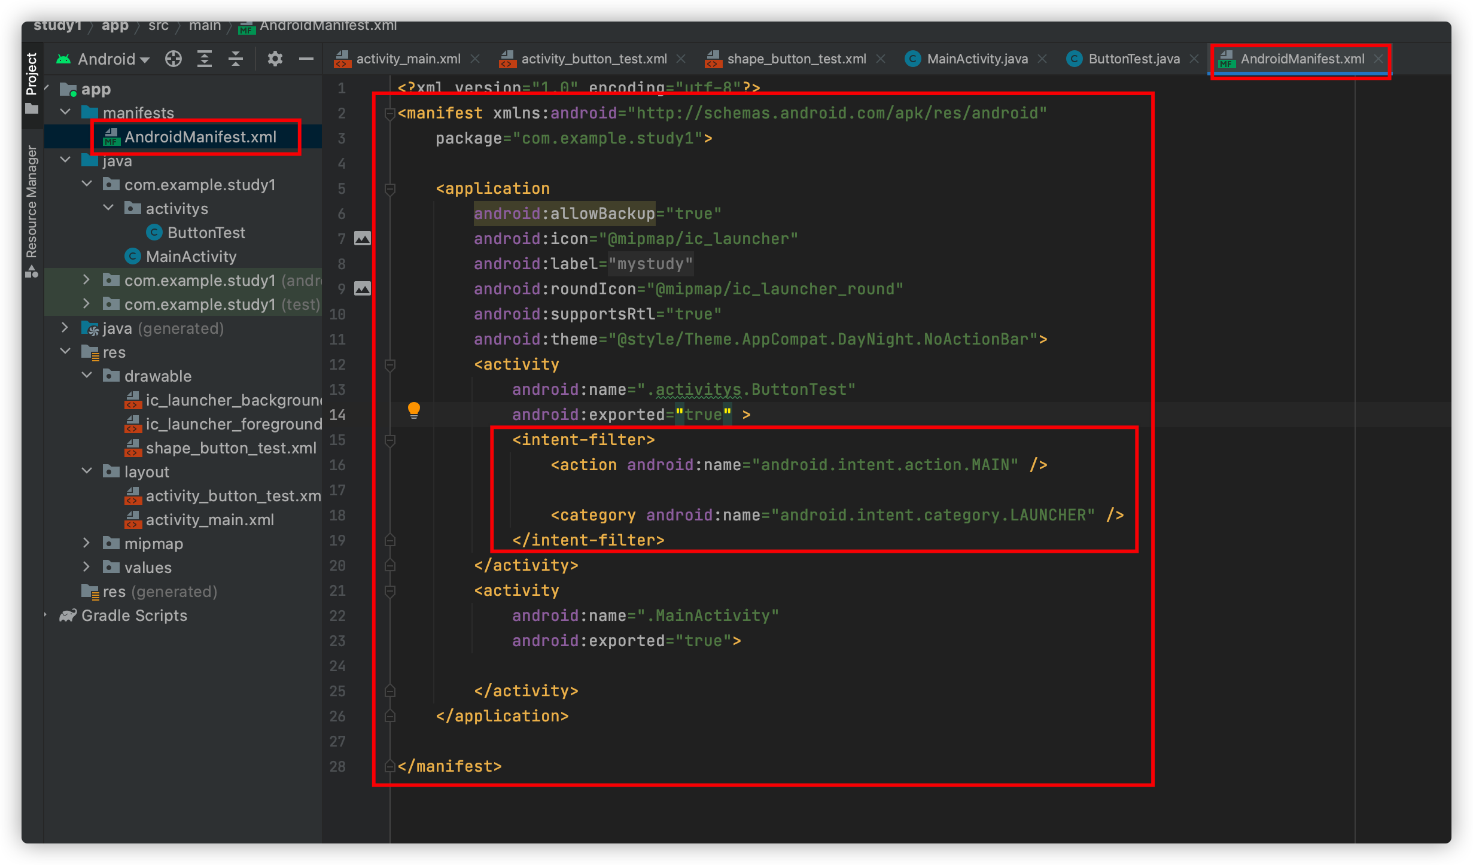This screenshot has width=1473, height=865.
Task: Select shape_button_test.xml in drawable folder
Action: (221, 448)
